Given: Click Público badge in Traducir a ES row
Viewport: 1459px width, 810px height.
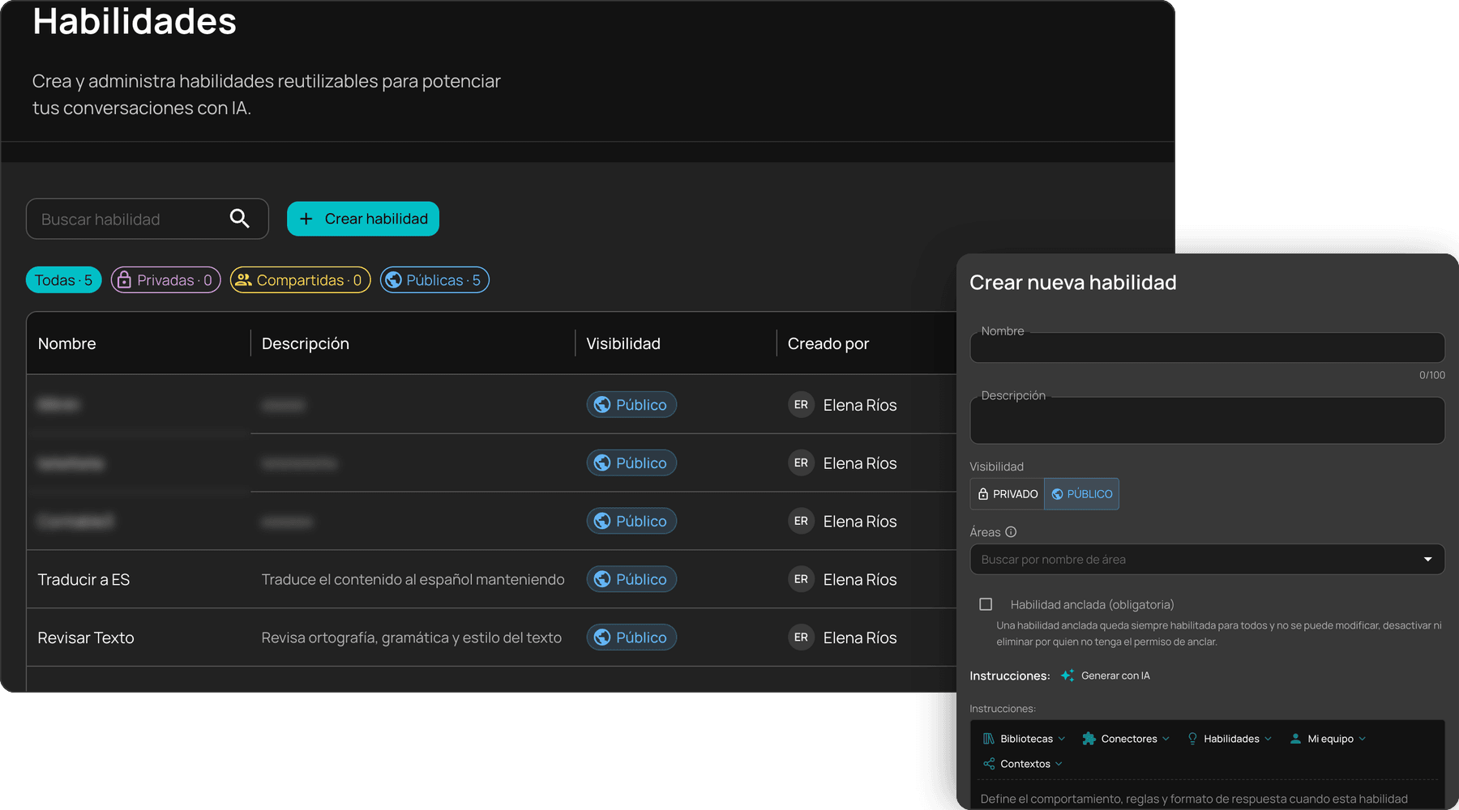Looking at the screenshot, I should pos(631,579).
